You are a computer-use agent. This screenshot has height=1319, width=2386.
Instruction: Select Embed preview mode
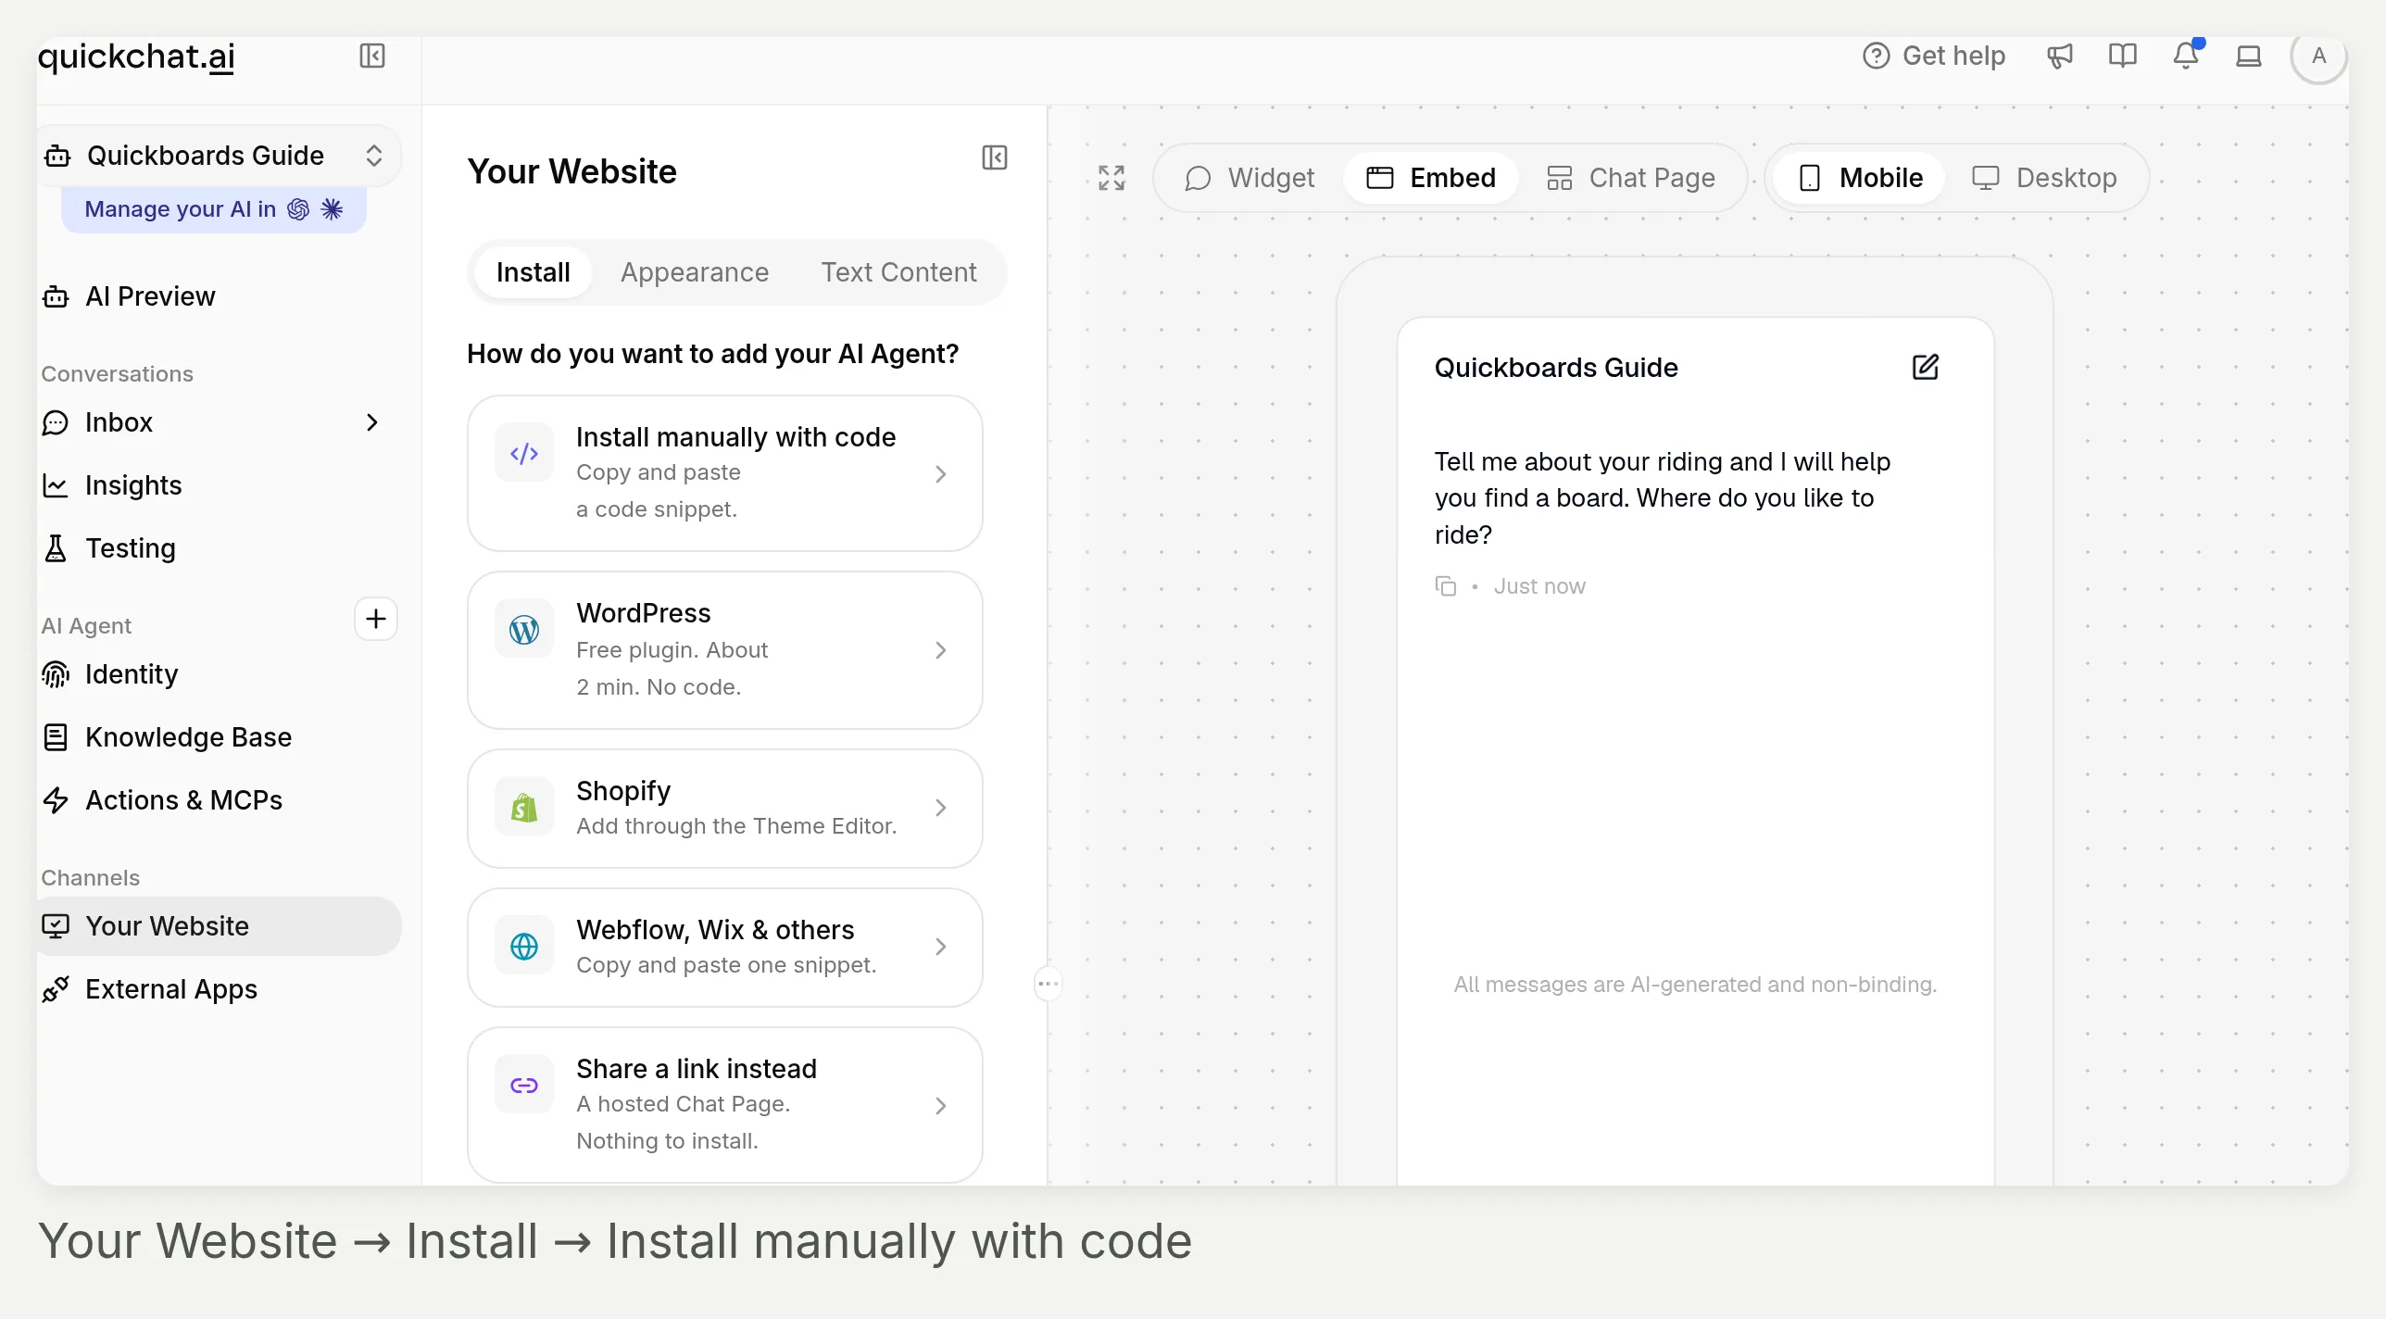pyautogui.click(x=1431, y=178)
